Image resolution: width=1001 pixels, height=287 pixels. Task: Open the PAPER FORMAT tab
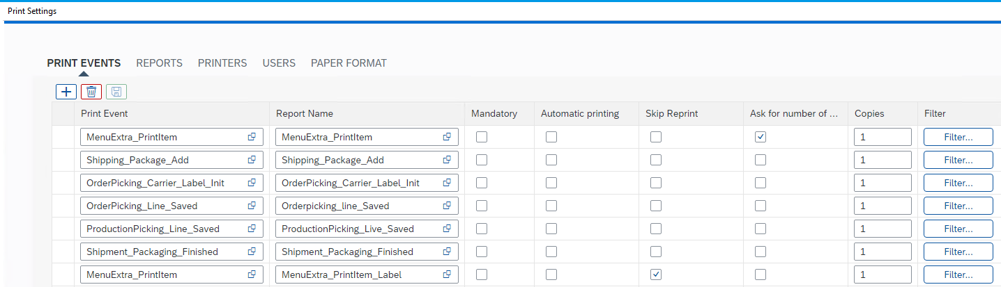tap(349, 63)
